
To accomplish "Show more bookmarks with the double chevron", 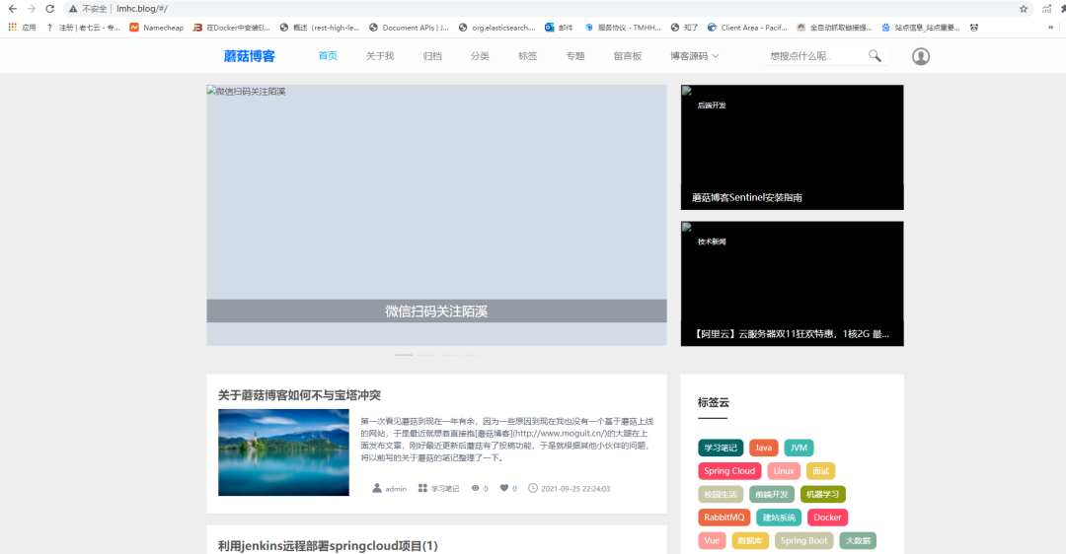I will (x=1050, y=28).
